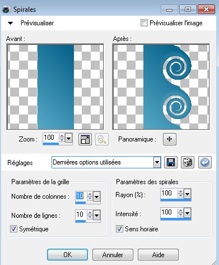Decrease Nombre de lignes with down arrow
Viewport: 219px width, 265px height.
point(90,217)
